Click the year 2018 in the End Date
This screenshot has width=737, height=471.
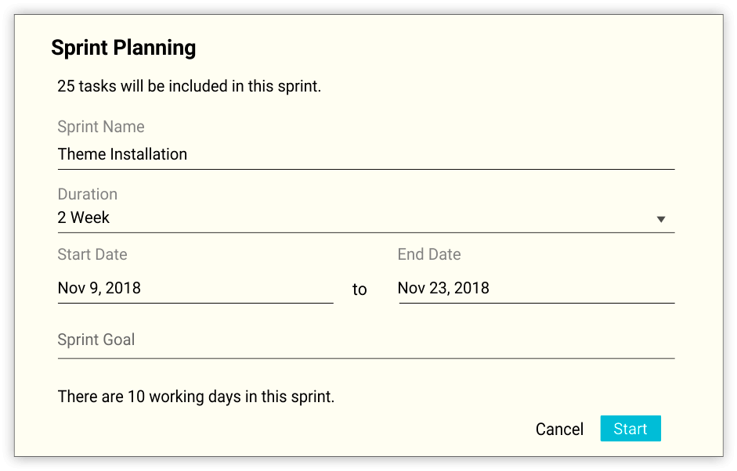pyautogui.click(x=471, y=288)
